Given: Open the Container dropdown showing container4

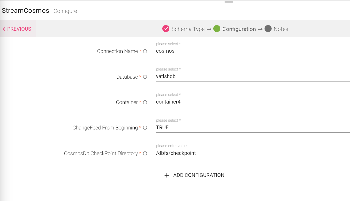Looking at the screenshot, I should 253,102.
